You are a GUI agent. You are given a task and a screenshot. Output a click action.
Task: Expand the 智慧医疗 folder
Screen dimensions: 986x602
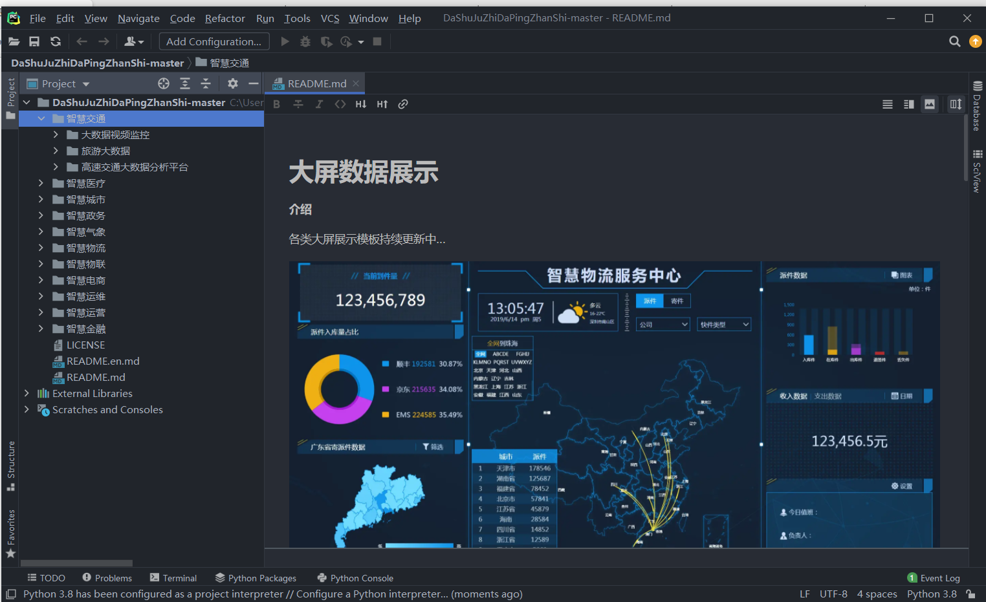(x=41, y=183)
